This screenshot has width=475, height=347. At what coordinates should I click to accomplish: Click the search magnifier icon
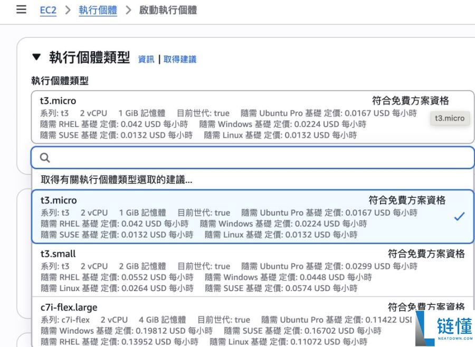(45, 158)
